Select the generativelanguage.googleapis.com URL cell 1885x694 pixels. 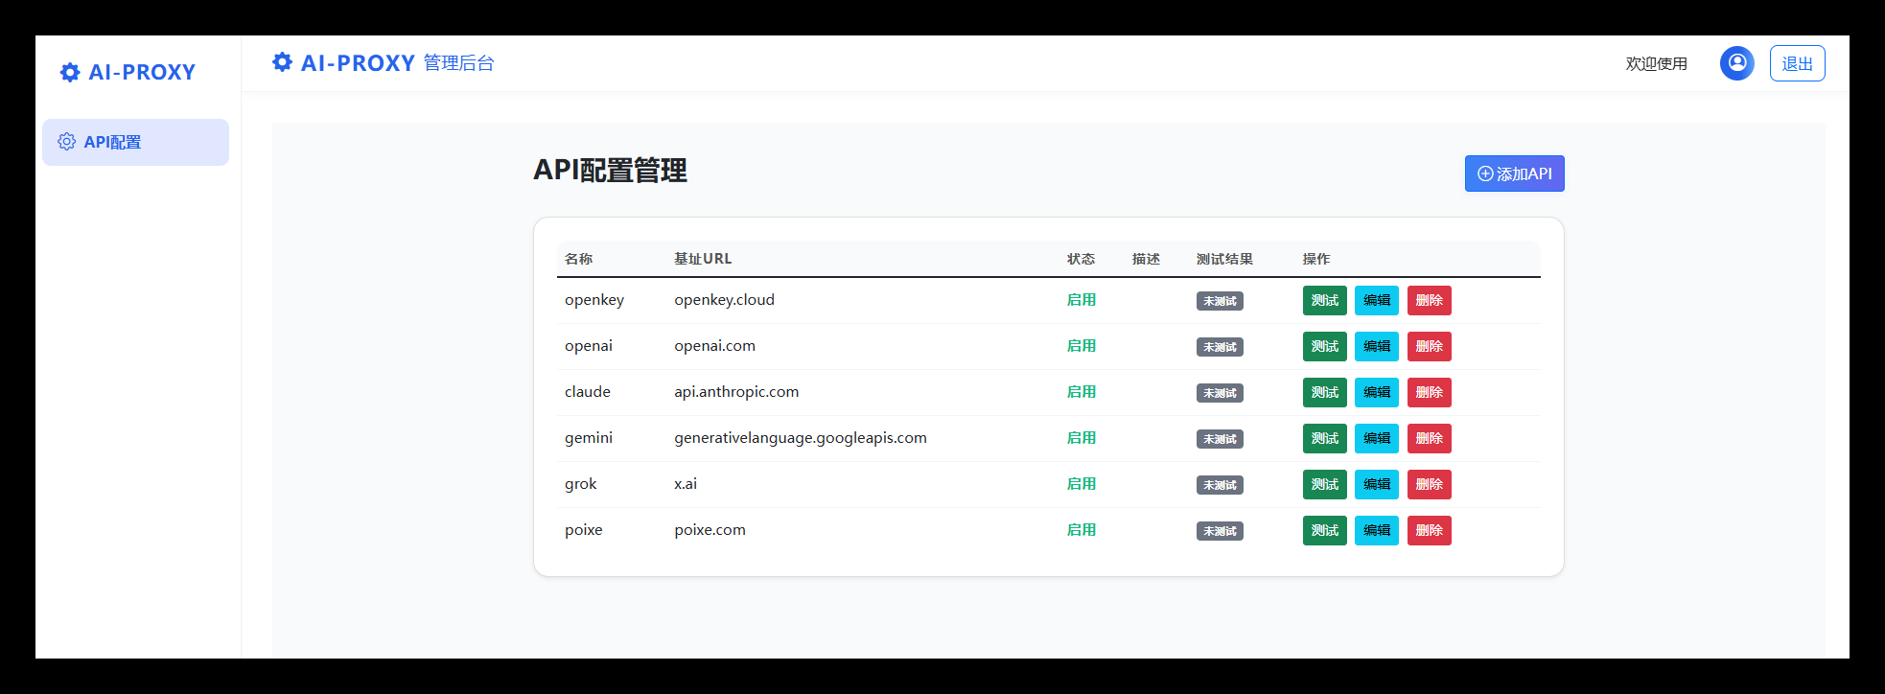coord(801,438)
